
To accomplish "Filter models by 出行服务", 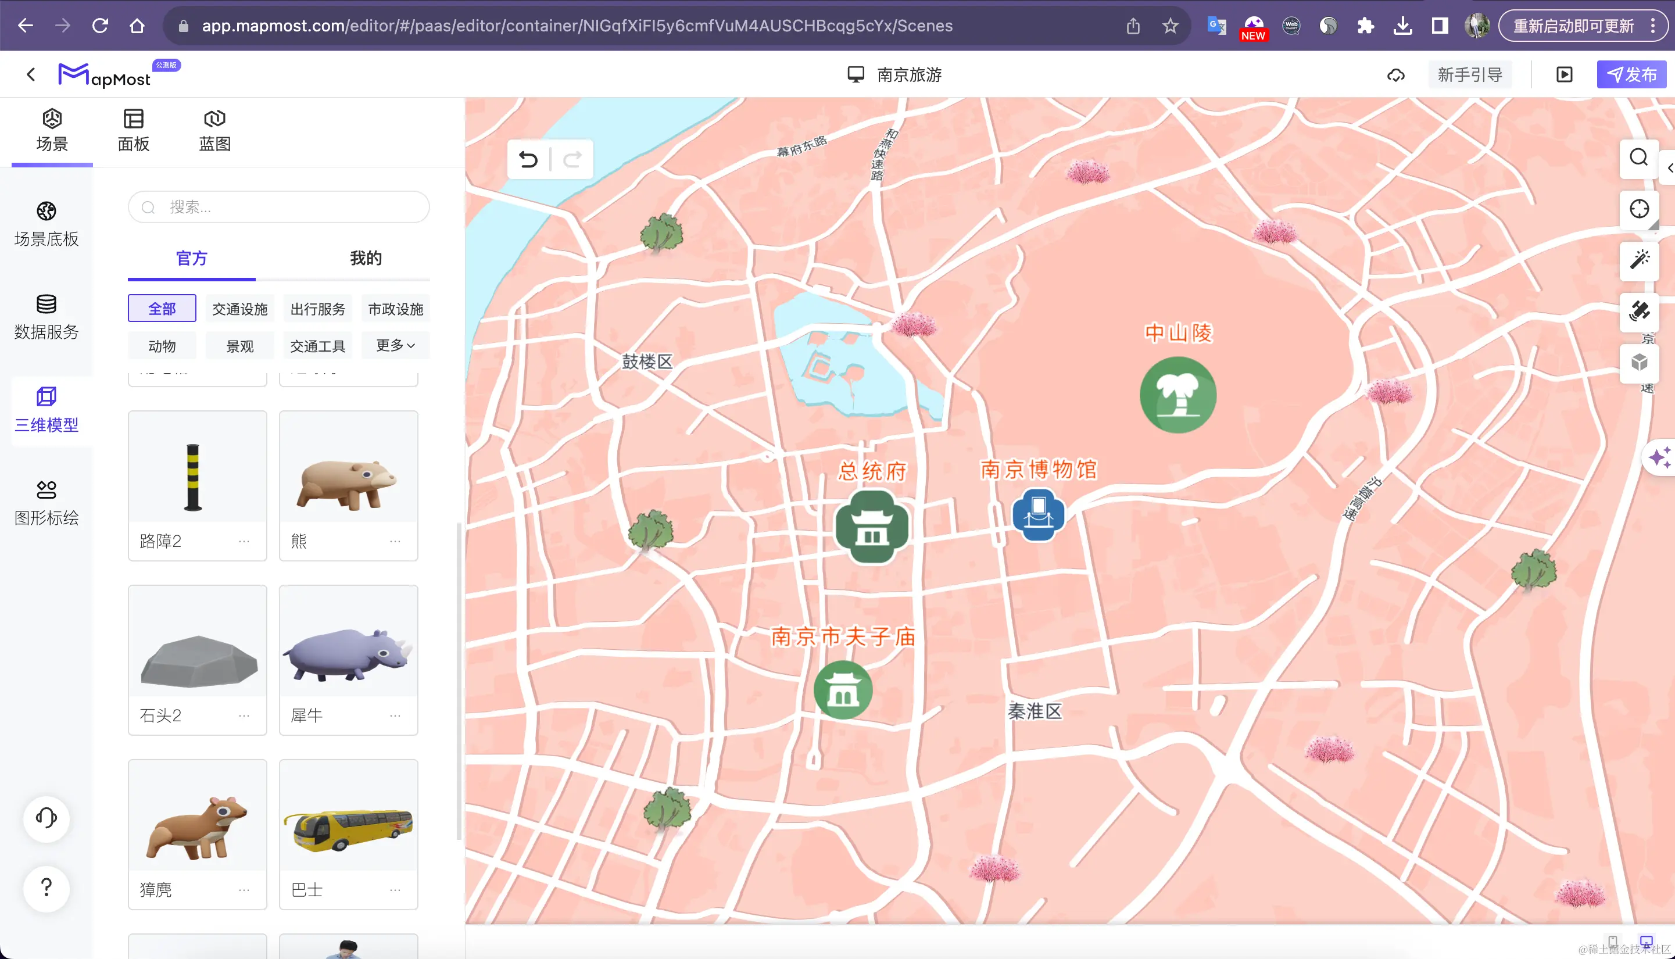I will (318, 308).
